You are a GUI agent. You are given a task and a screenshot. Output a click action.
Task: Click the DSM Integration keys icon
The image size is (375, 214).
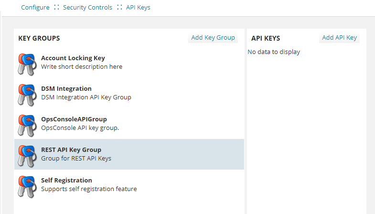27,95
